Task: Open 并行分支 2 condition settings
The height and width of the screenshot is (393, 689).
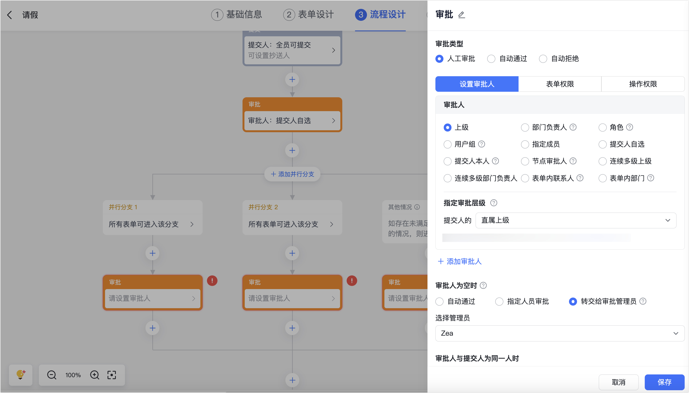Action: (x=292, y=224)
